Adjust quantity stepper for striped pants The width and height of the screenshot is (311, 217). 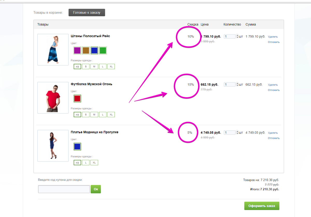(x=237, y=36)
